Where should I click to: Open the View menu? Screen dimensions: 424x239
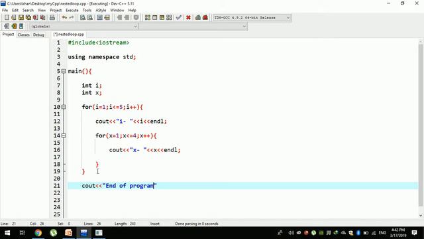pos(42,11)
